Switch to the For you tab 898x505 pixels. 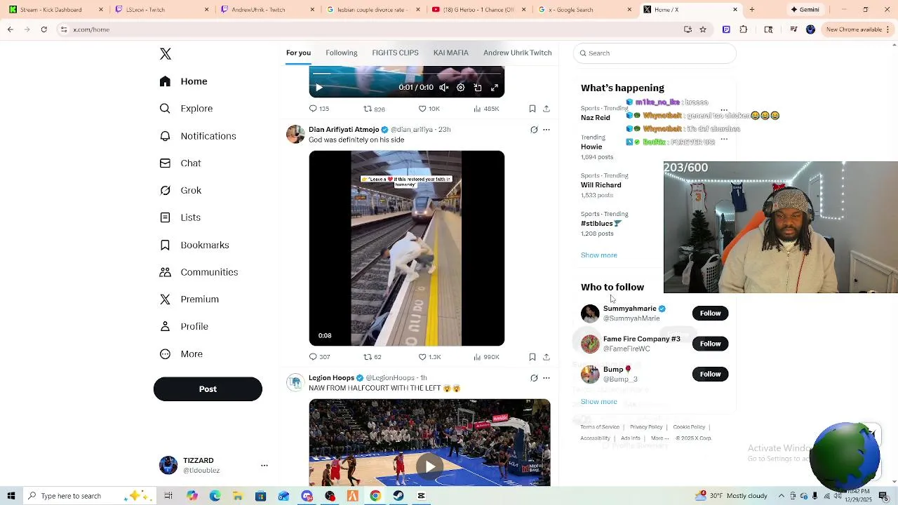(298, 53)
